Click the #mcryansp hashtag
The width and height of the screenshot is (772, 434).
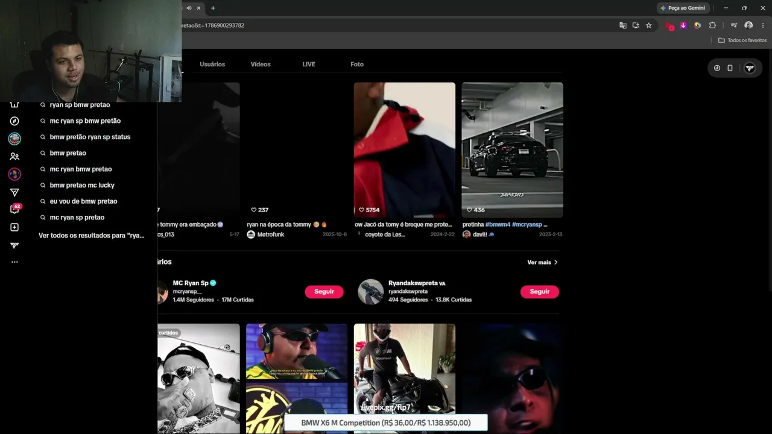coord(527,225)
